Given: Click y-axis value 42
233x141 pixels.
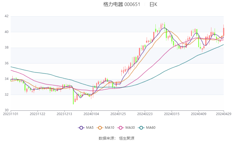Looking at the screenshot, I should click(7, 16).
